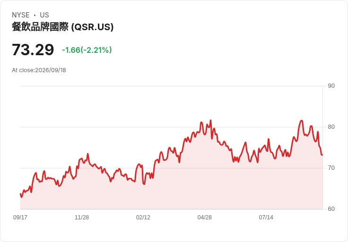Click the separator dot between NYSE and US
This screenshot has height=242, width=348.
(x=35, y=15)
